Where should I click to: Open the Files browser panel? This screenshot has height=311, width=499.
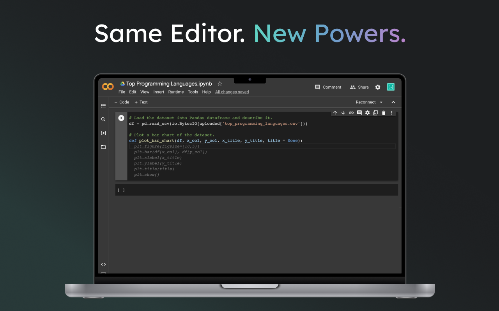click(103, 147)
